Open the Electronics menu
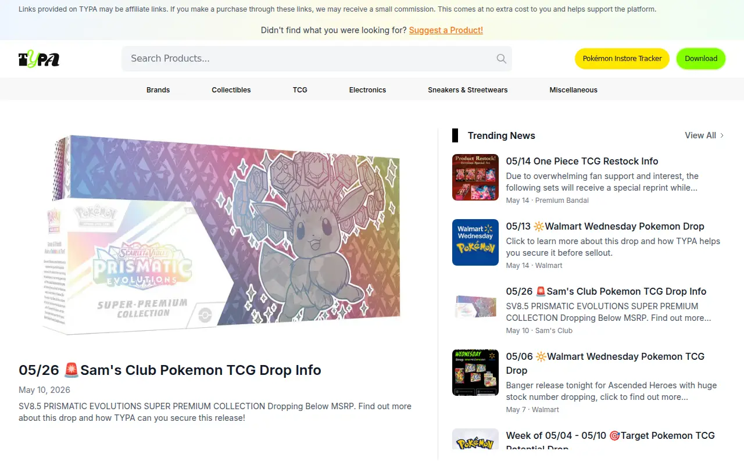This screenshot has width=744, height=465. point(367,90)
